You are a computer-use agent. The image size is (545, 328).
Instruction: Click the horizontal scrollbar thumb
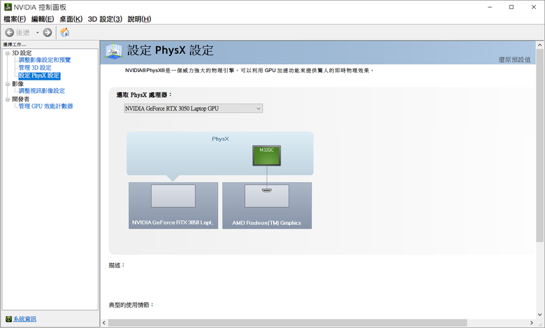coord(287,323)
